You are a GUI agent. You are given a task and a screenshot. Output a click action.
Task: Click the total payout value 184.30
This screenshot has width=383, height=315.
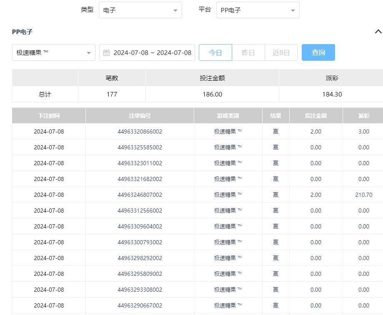(332, 94)
